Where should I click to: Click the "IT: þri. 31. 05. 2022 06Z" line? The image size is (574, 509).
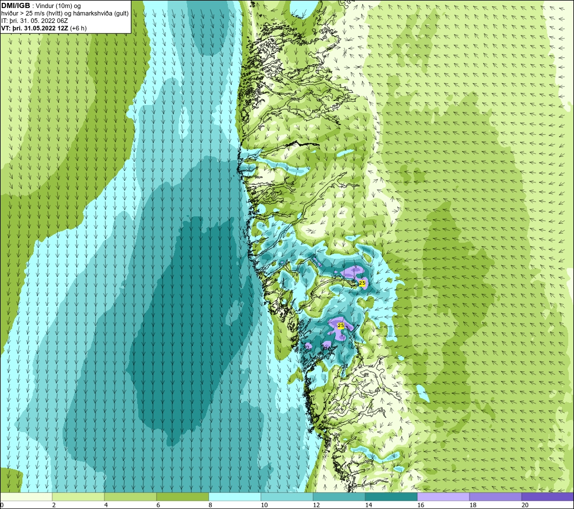pyautogui.click(x=34, y=21)
